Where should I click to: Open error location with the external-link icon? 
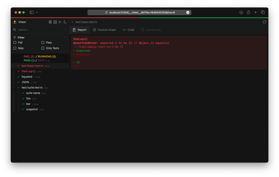point(122,47)
